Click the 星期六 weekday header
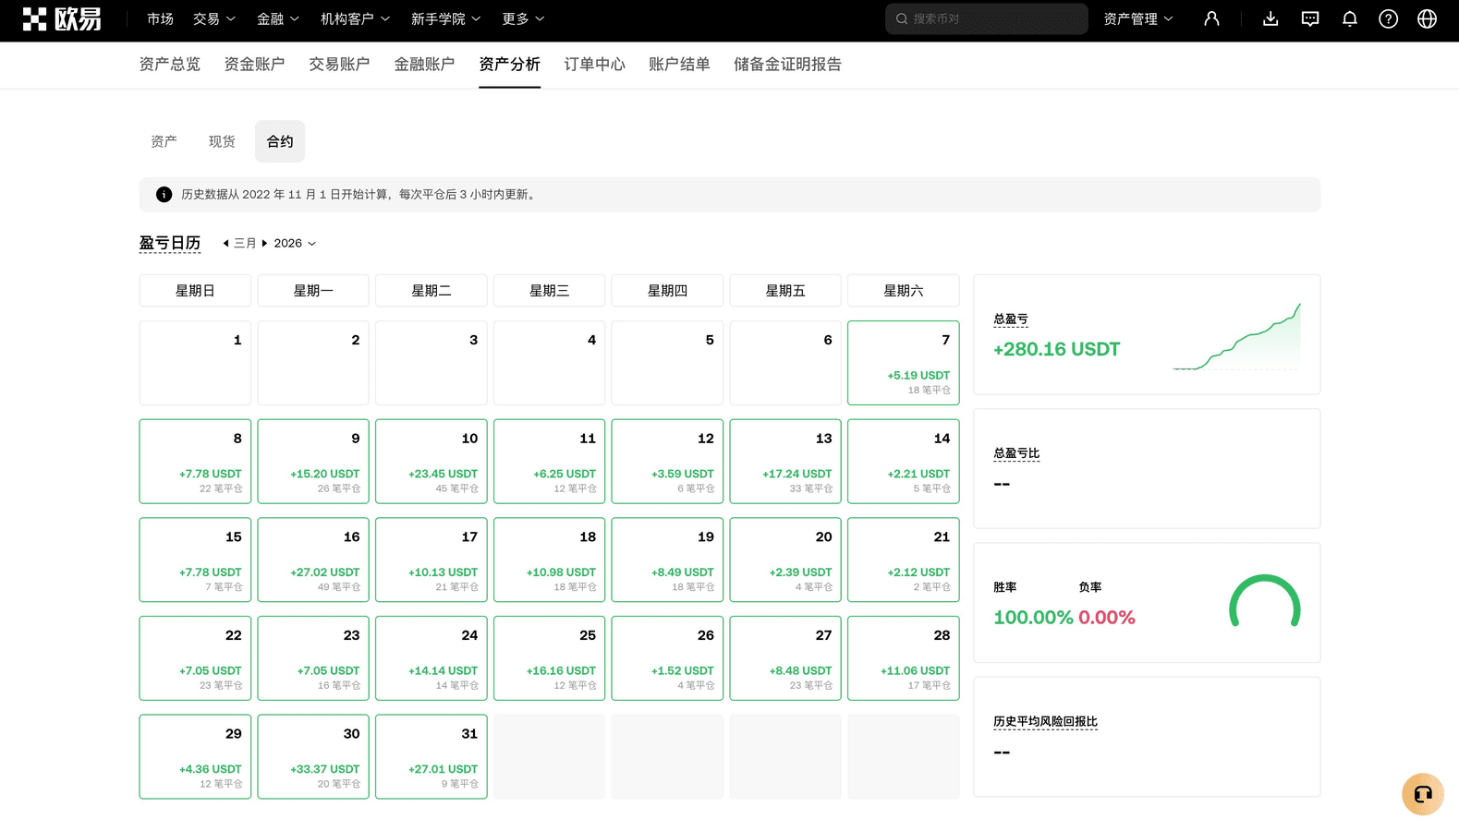This screenshot has width=1459, height=831. (903, 291)
